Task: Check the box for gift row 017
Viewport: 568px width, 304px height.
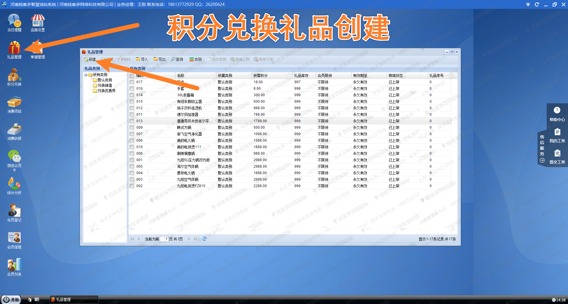Action: coord(132,82)
